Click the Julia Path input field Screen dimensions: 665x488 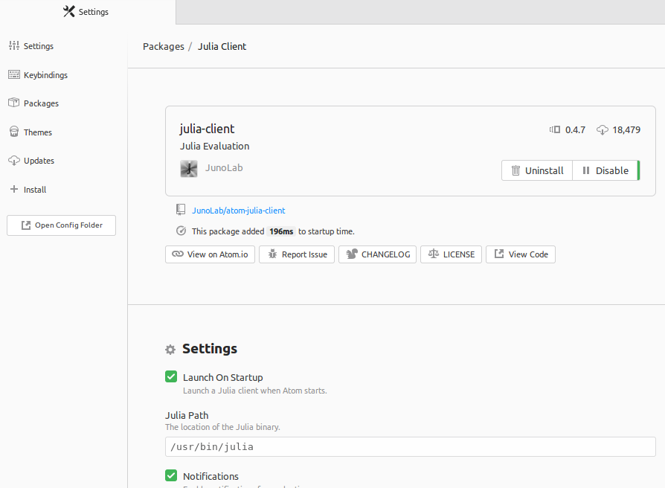[x=411, y=447]
